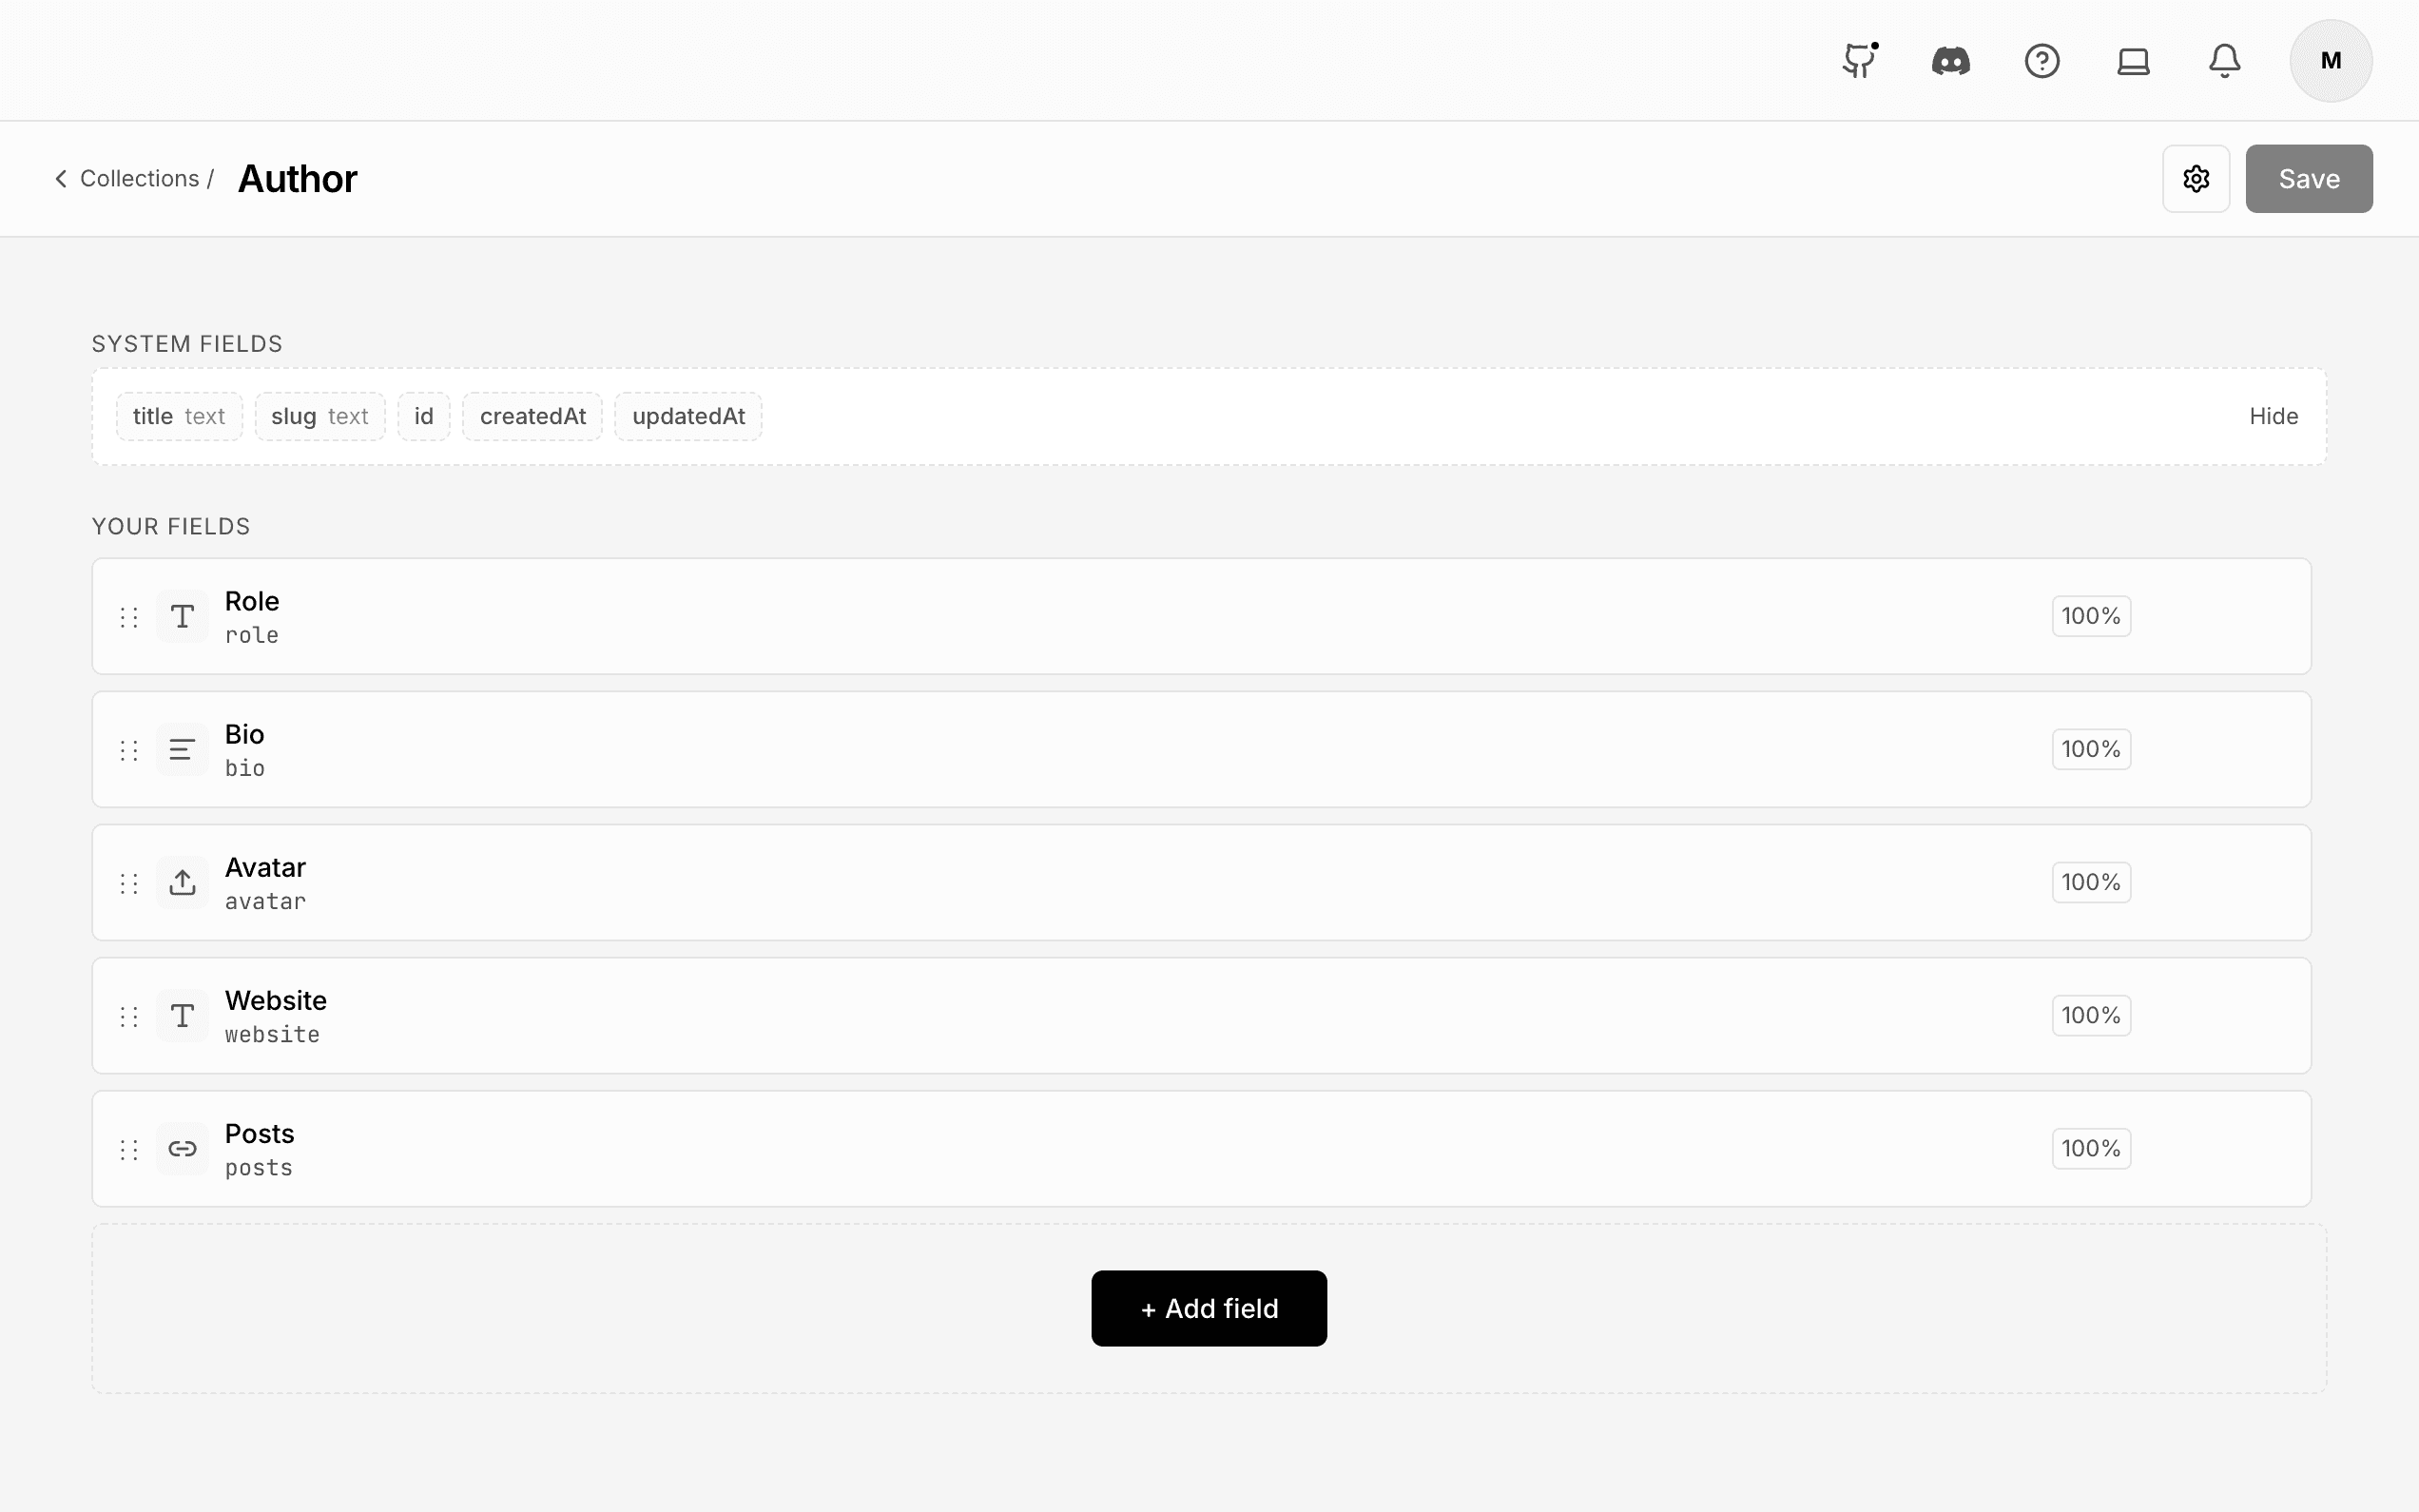Select the updatedAt system field chip
This screenshot has width=2419, height=1512.
688,416
